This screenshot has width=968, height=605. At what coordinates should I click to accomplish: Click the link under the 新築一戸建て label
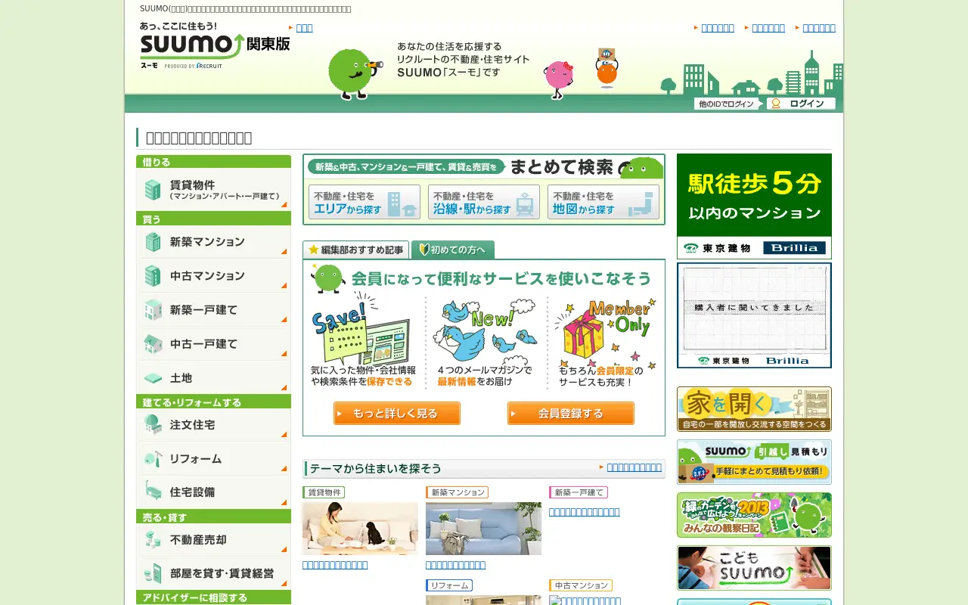click(x=585, y=512)
